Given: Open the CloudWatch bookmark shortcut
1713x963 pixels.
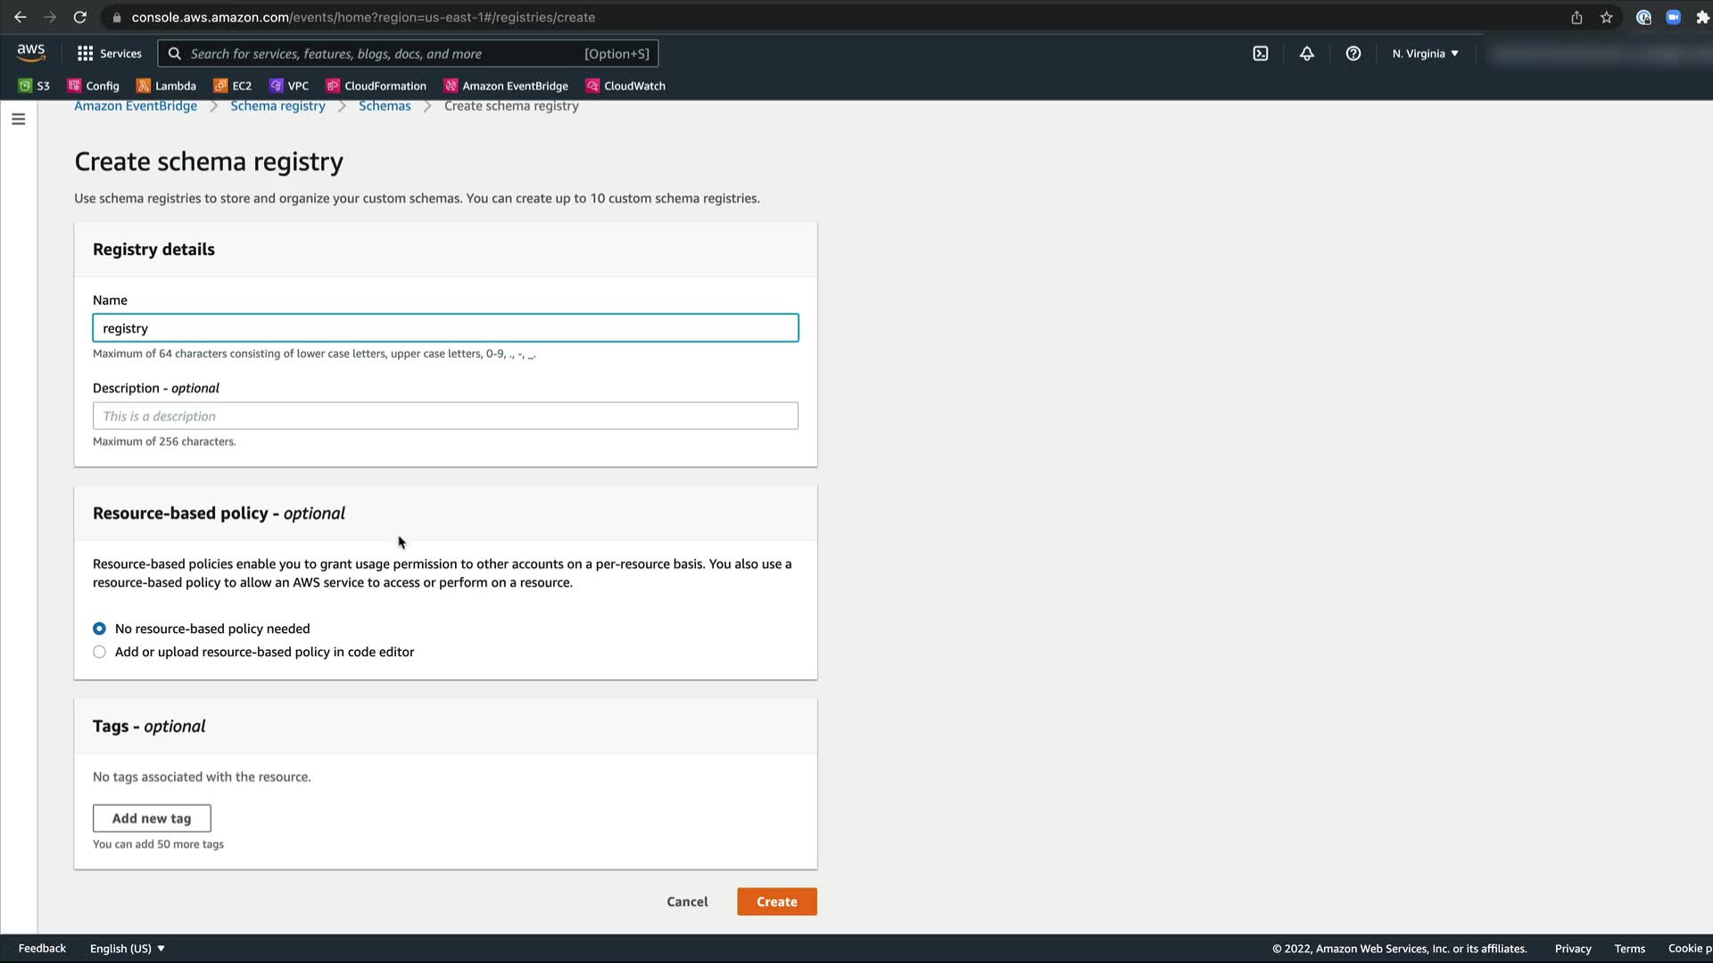Looking at the screenshot, I should pos(625,86).
